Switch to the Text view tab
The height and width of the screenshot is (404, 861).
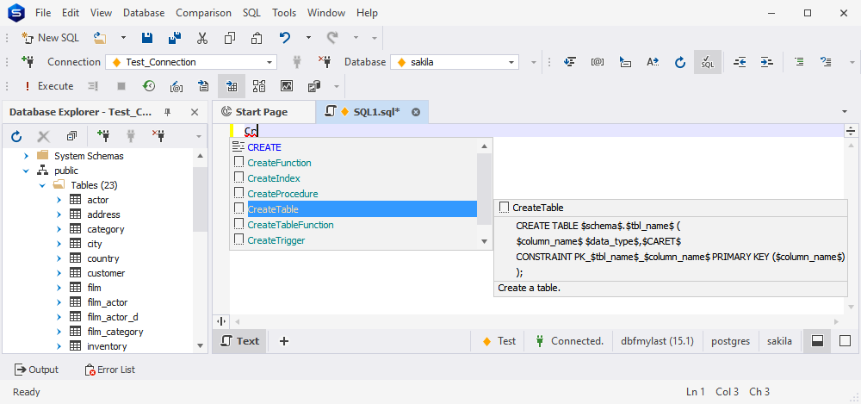(239, 341)
